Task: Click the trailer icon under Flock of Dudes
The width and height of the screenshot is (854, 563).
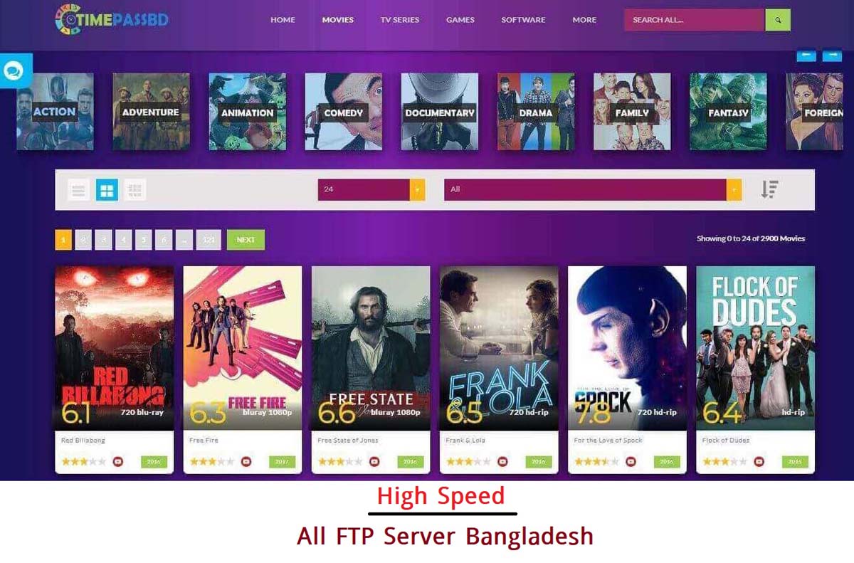Action: pos(759,461)
